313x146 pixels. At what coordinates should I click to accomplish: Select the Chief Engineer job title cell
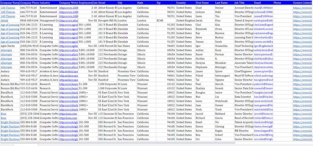pos(244,71)
